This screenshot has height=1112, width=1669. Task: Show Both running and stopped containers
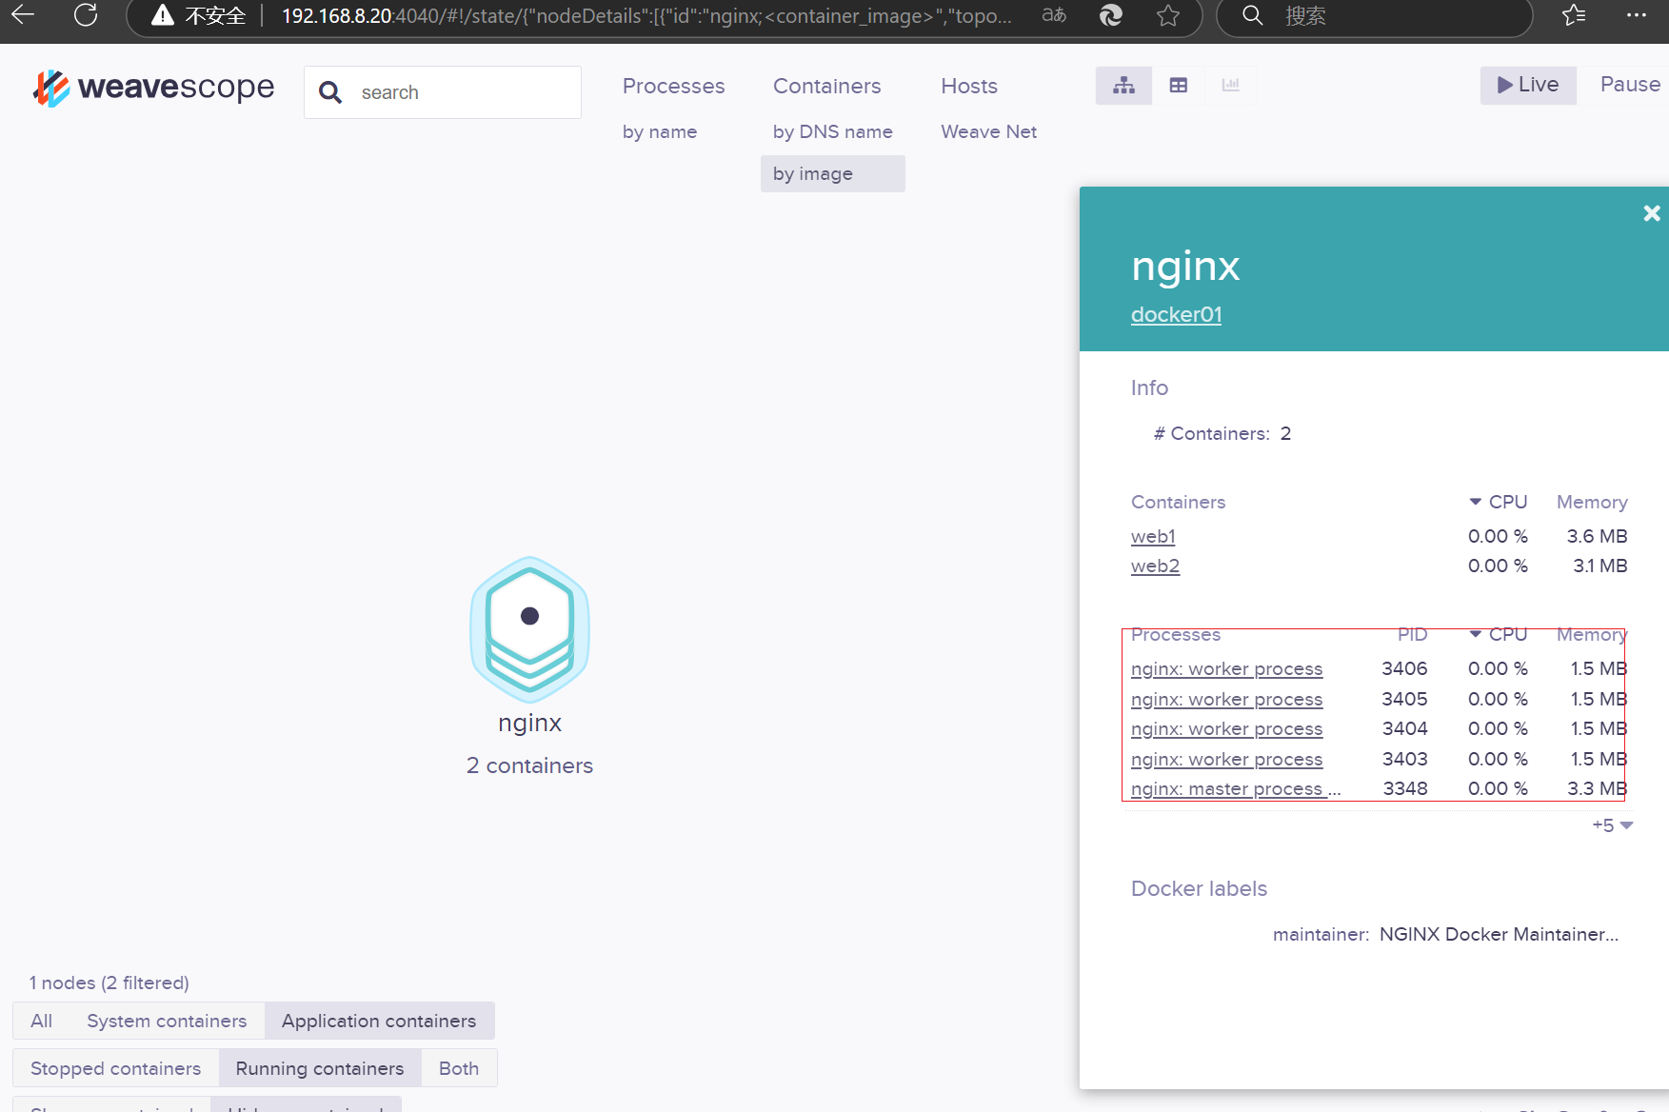tap(459, 1068)
